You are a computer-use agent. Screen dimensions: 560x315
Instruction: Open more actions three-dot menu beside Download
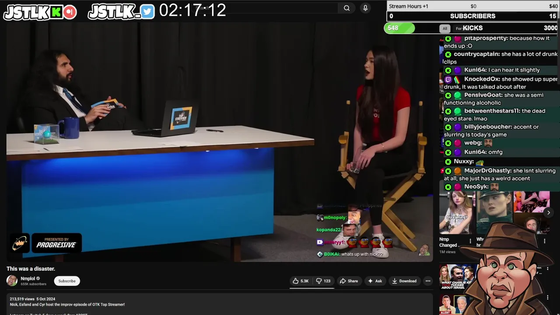click(x=428, y=281)
